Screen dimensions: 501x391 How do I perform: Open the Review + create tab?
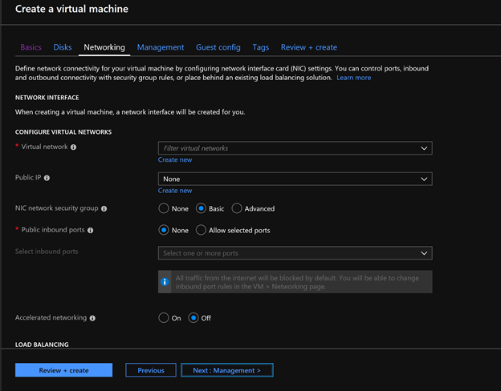coord(309,47)
